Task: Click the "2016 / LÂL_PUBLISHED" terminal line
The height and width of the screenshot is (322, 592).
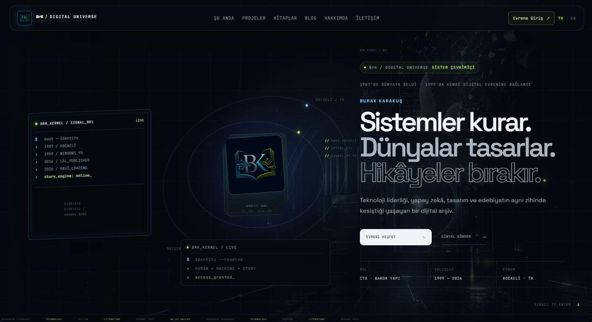Action: 67,161
